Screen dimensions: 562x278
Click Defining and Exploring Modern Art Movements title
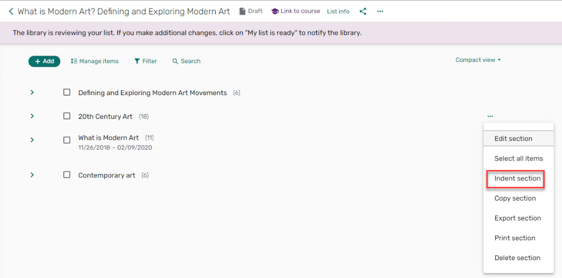click(x=153, y=93)
